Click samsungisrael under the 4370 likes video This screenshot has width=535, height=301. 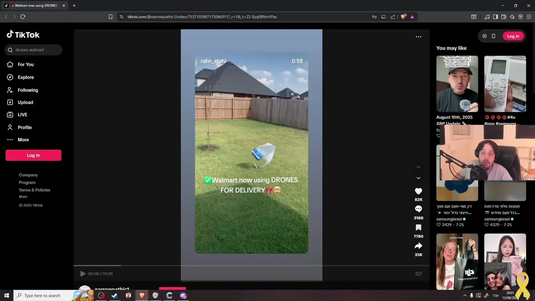(x=497, y=219)
